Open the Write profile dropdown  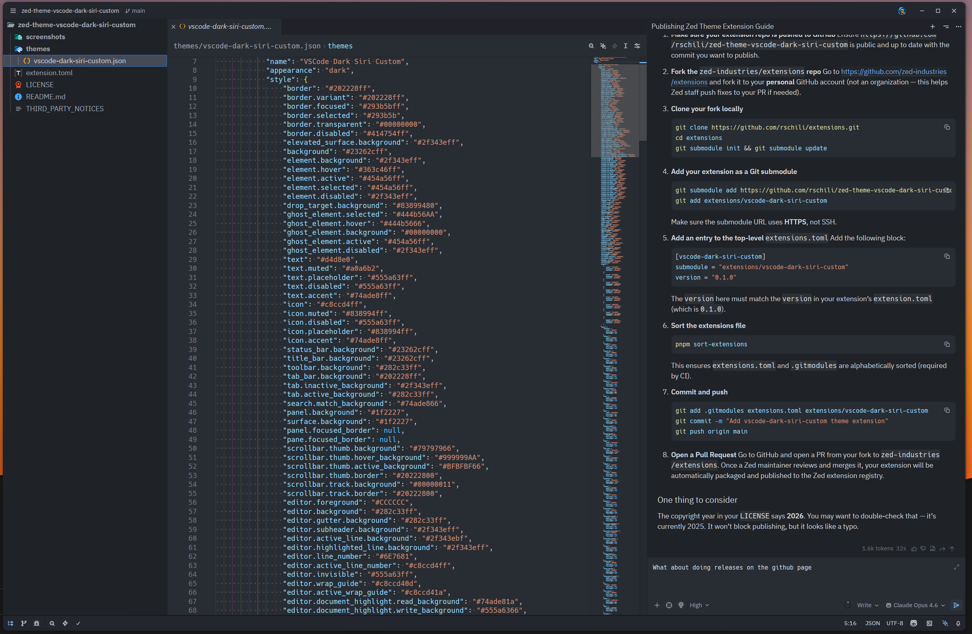[867, 605]
